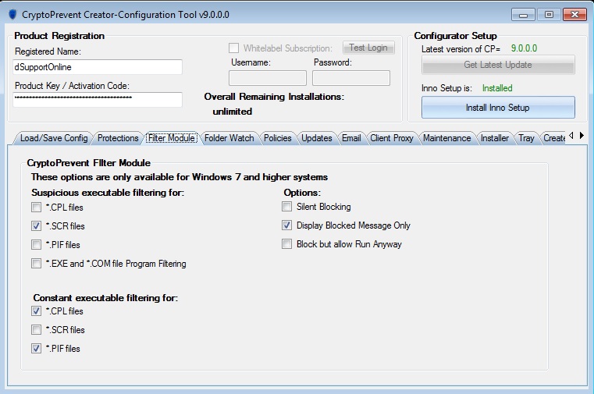Tick the Whitelabel Subscription checkbox

(233, 48)
